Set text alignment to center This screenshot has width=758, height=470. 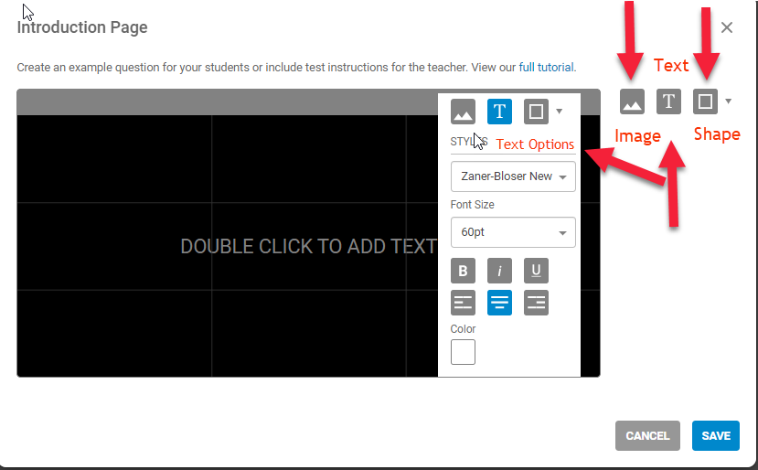click(499, 303)
